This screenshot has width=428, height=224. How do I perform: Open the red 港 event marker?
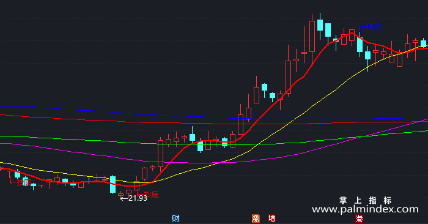pos(360,218)
